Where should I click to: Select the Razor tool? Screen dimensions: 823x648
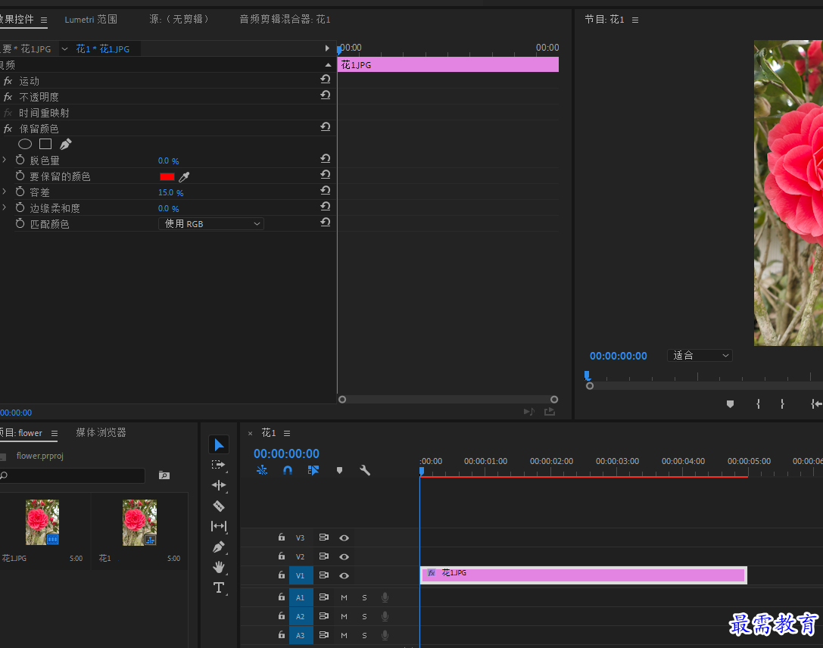click(x=219, y=506)
